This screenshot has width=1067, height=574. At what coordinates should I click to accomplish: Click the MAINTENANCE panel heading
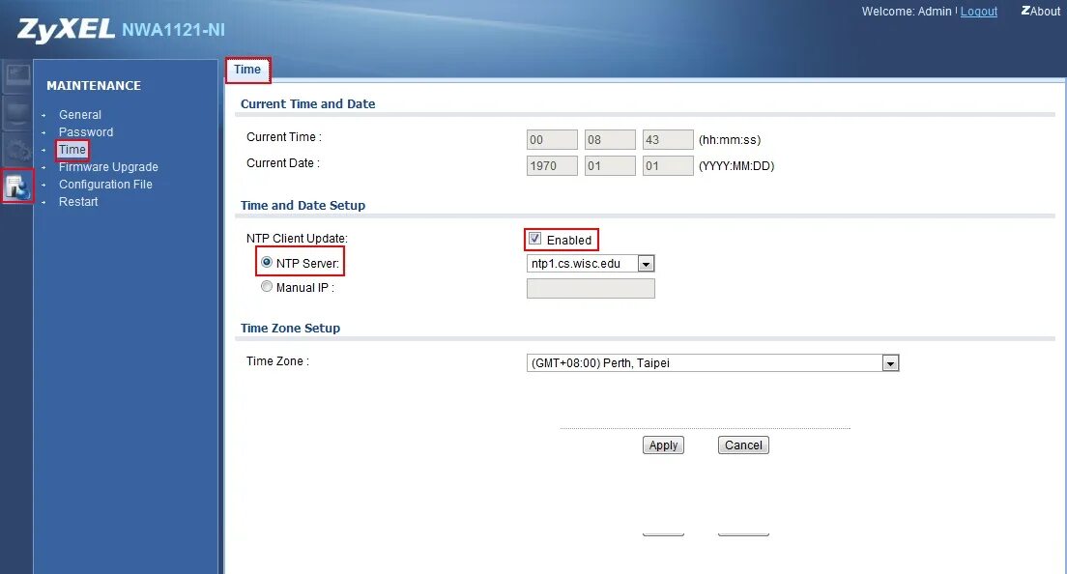94,86
